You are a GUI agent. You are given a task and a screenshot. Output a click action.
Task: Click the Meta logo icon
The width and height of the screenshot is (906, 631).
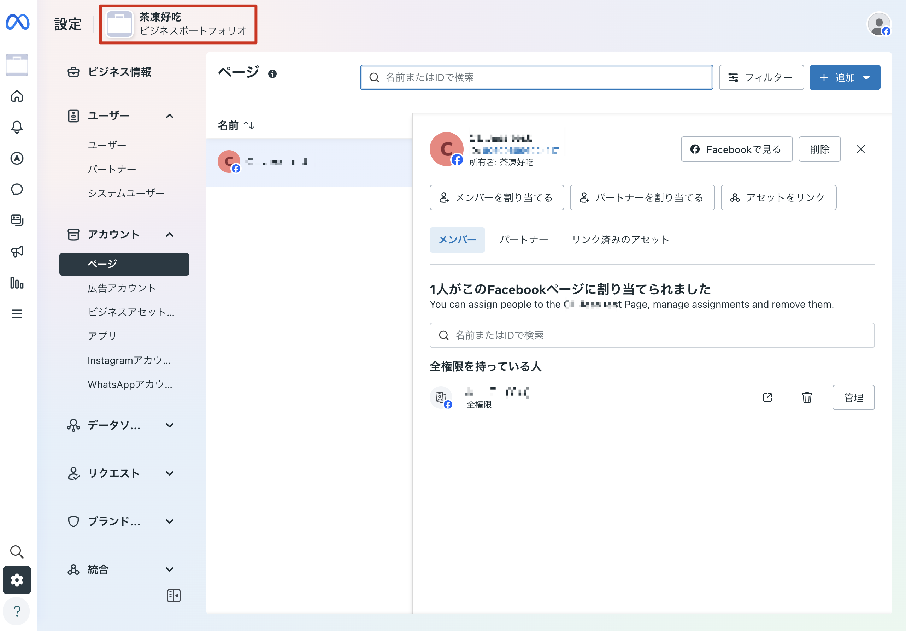pos(17,22)
